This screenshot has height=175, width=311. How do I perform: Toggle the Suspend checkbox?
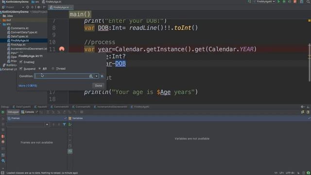[21, 69]
